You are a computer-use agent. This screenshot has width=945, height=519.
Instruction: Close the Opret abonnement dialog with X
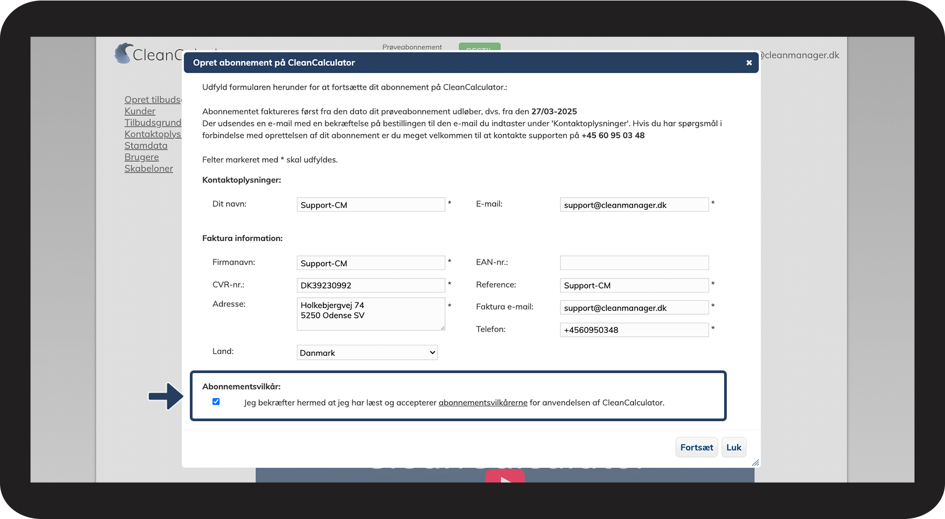pos(749,63)
